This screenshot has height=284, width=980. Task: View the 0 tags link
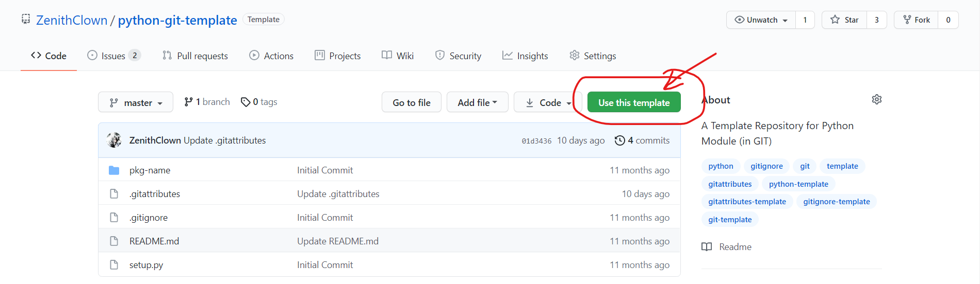(259, 102)
